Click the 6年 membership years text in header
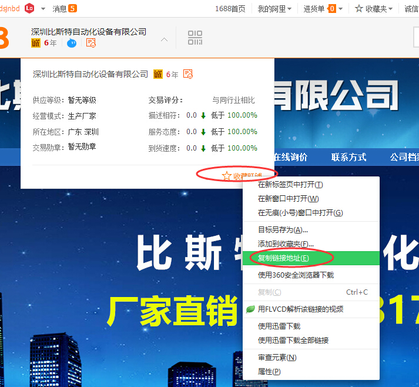419x387 pixels. 50,43
